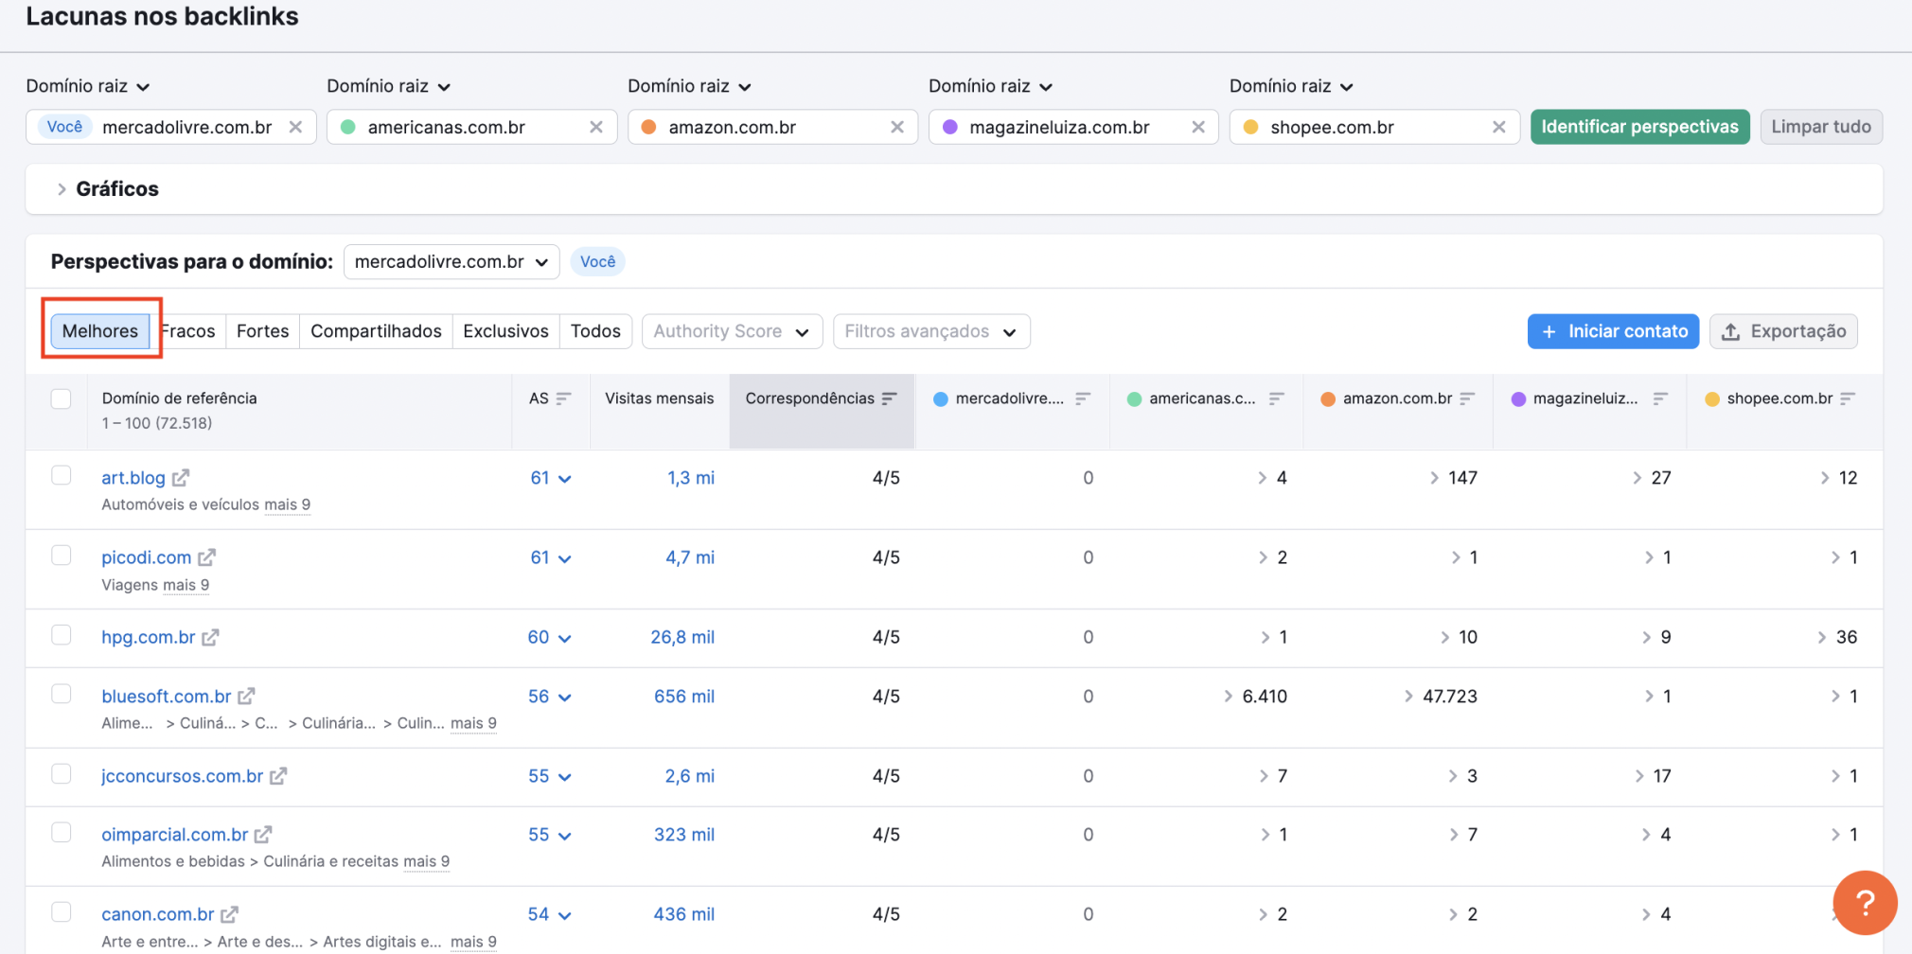Open the art.blog domain link

pos(133,478)
